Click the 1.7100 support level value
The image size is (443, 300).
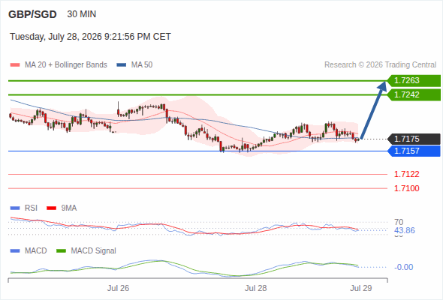406,188
